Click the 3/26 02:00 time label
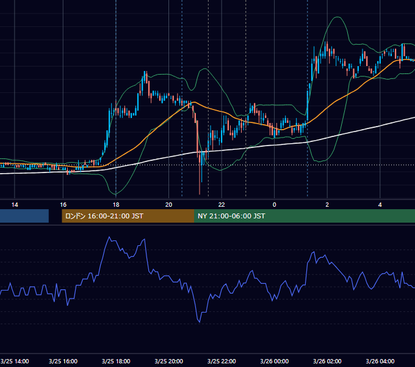415x367 pixels. click(x=327, y=361)
